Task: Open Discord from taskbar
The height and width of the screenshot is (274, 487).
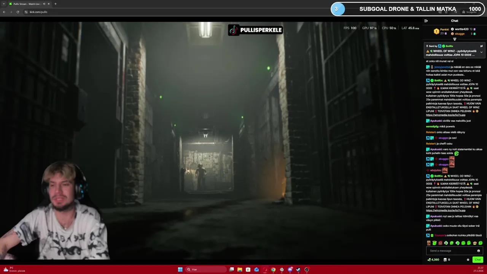Action: pos(290,269)
